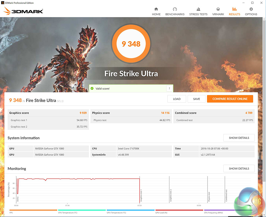
Task: Click the CPU value Intel Core i7 6700K
Action: (x=129, y=148)
